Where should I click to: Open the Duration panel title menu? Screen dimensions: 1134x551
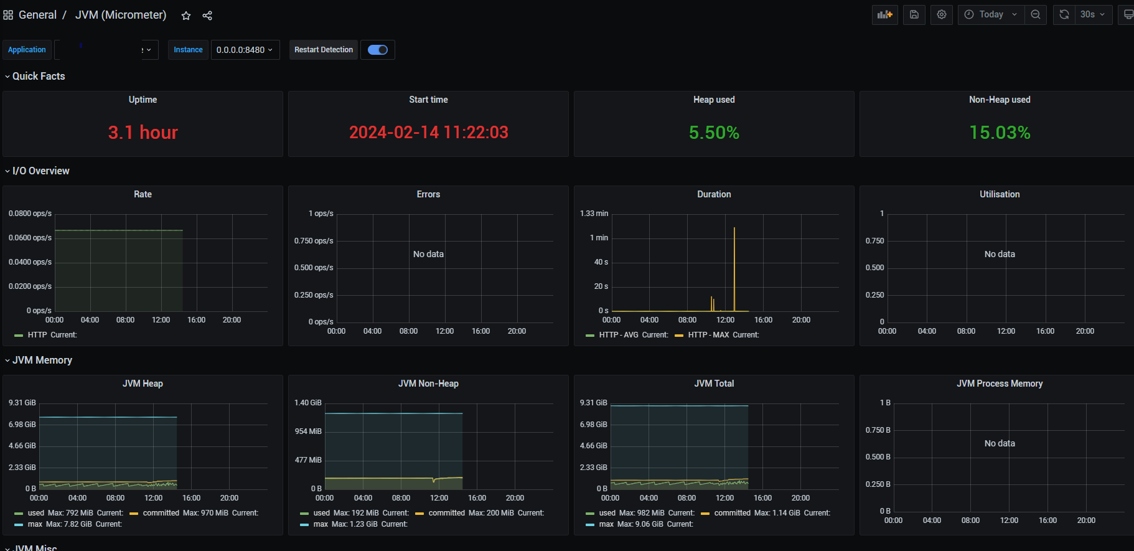[714, 194]
